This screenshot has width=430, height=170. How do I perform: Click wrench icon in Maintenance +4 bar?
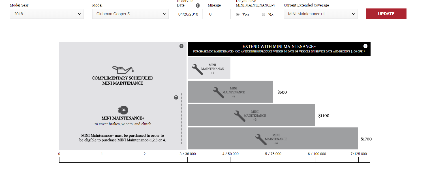click(261, 139)
